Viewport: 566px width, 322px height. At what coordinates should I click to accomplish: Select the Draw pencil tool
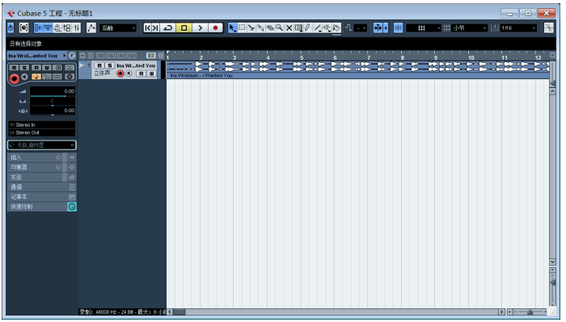click(x=307, y=27)
